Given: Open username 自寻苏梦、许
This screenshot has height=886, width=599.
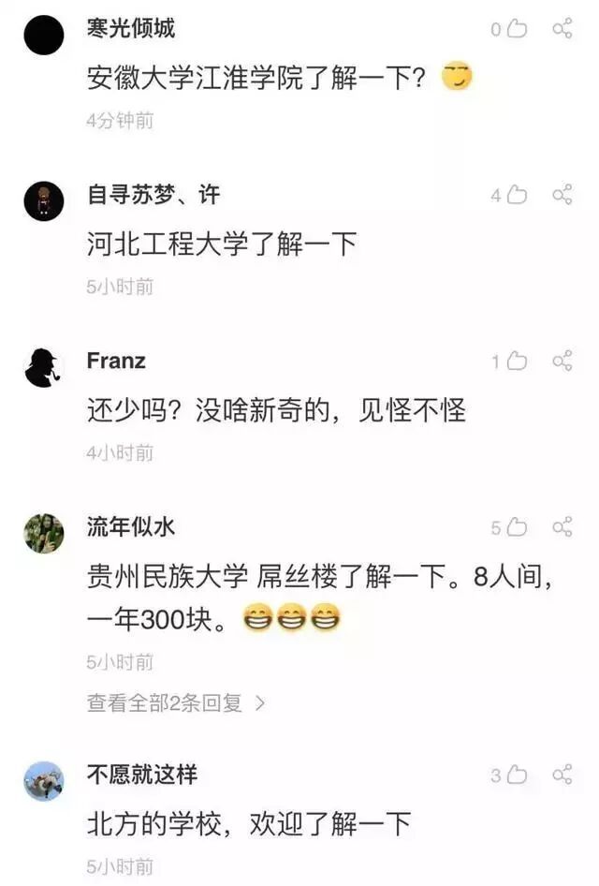Looking at the screenshot, I should pos(153,195).
